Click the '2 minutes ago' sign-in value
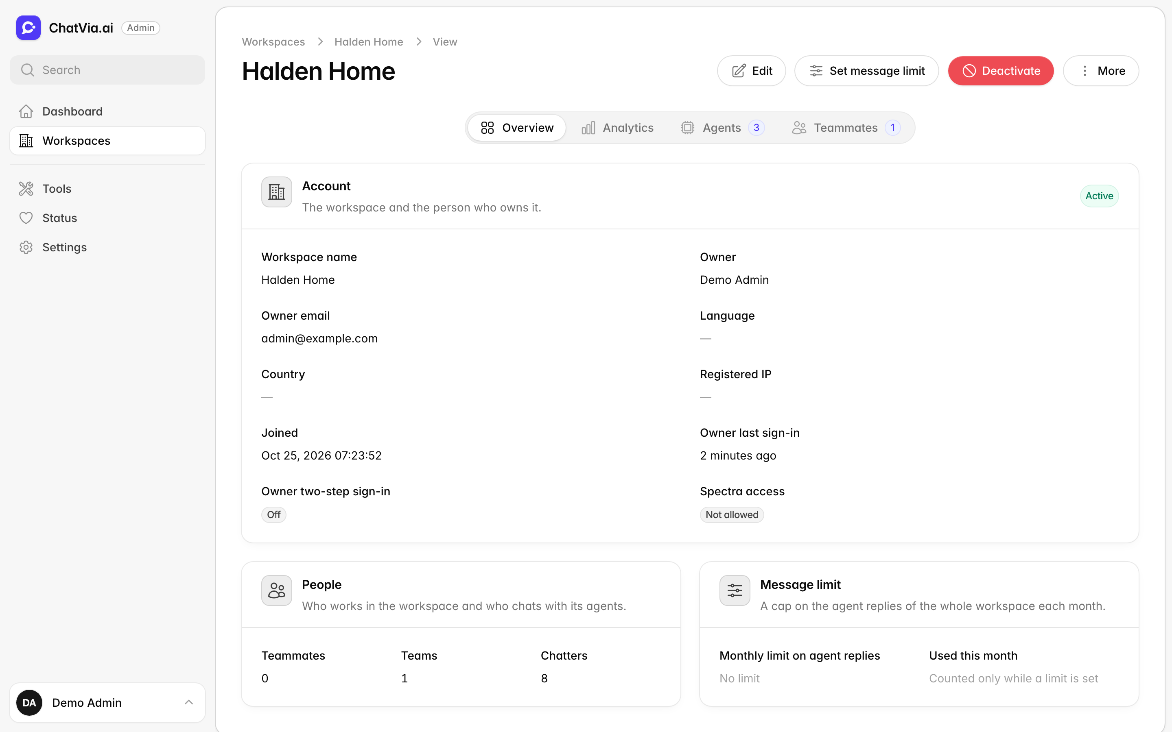 tap(737, 455)
